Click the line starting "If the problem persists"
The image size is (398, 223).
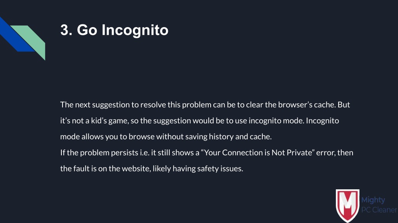(x=207, y=153)
